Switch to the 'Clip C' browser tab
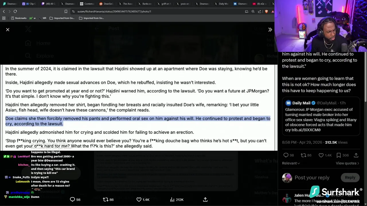This screenshot has height=206, width=367. pyautogui.click(x=30, y=4)
